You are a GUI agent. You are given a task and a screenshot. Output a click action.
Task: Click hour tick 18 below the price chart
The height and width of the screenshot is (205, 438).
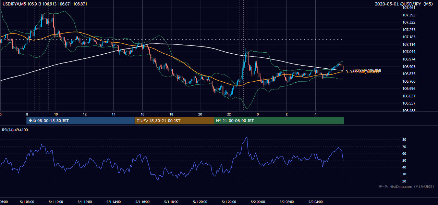pos(171,114)
